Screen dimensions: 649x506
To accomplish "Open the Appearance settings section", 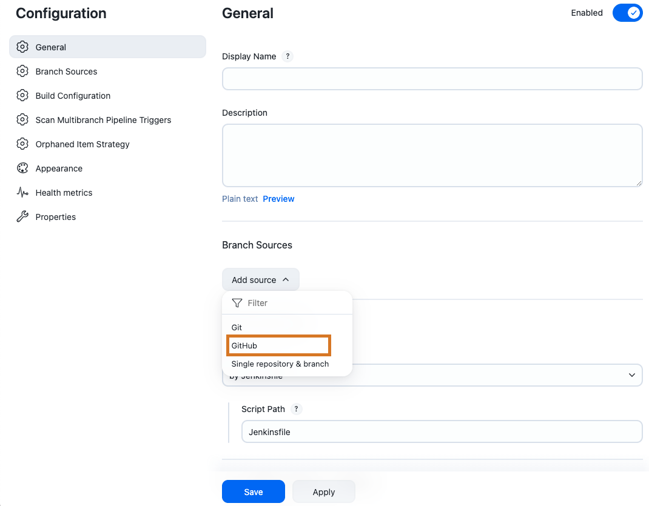I will pos(59,168).
